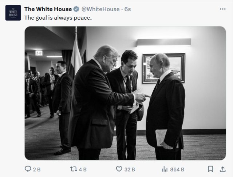233x177 pixels.
Task: Click the 6s timestamp
Action: coord(127,9)
